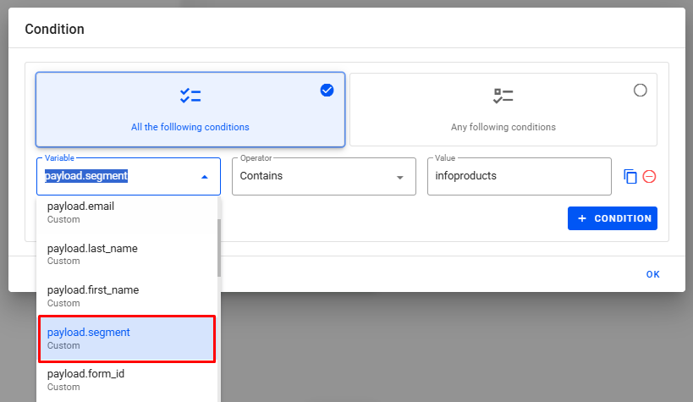Click the "Any following conditions" label text
The image size is (693, 402).
click(x=503, y=127)
